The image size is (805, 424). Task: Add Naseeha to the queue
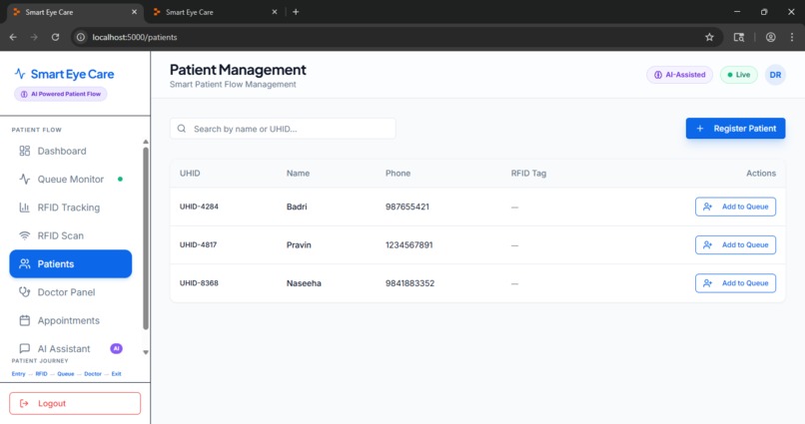(x=735, y=283)
